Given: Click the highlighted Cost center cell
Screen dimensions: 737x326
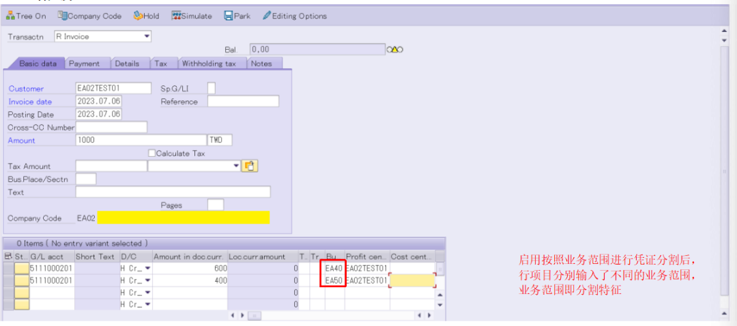Looking at the screenshot, I should pyautogui.click(x=413, y=280).
